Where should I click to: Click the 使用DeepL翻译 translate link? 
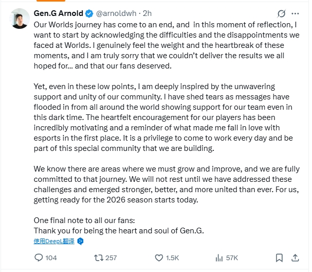pyautogui.click(x=54, y=241)
